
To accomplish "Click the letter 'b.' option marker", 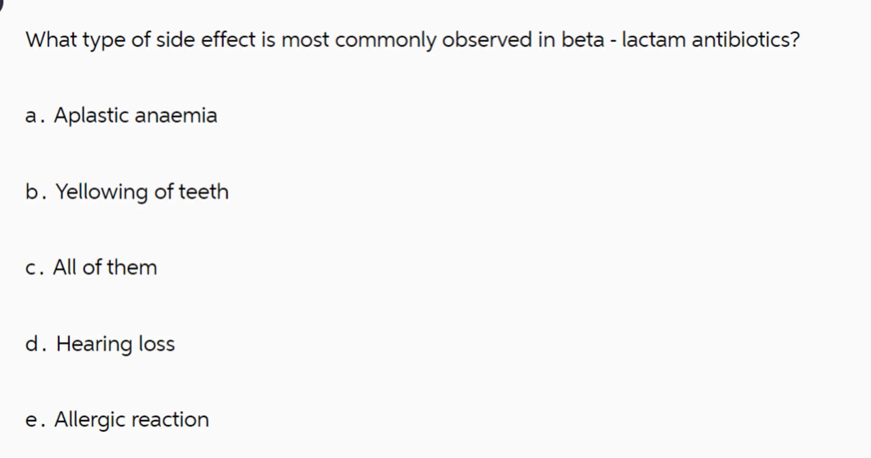I will 35,192.
